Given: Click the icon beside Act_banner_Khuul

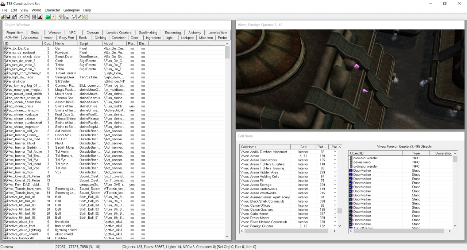Looking at the screenshot, I should [x=6, y=143].
